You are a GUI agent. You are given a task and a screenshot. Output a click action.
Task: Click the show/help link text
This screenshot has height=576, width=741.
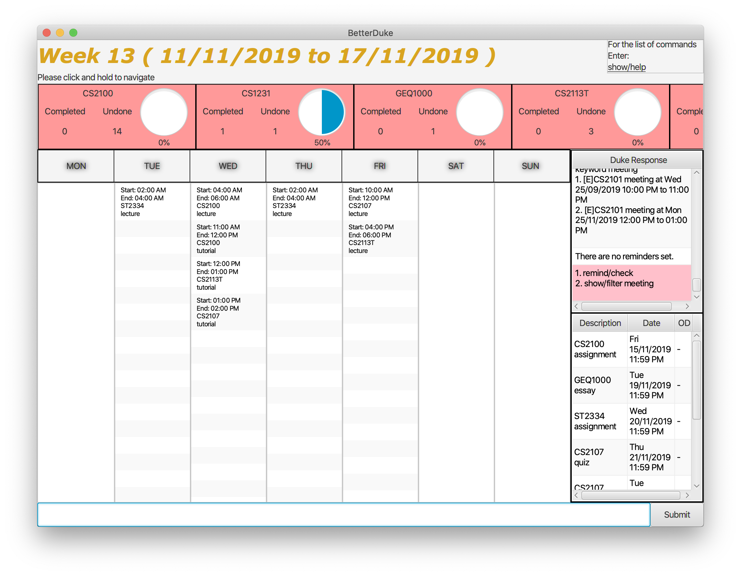coord(626,67)
